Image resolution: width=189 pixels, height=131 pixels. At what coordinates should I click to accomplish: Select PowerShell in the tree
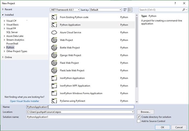click(12, 44)
